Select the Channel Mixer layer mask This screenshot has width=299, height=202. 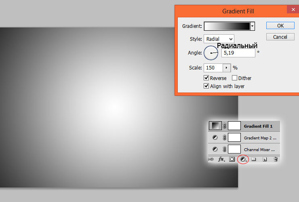coord(234,149)
